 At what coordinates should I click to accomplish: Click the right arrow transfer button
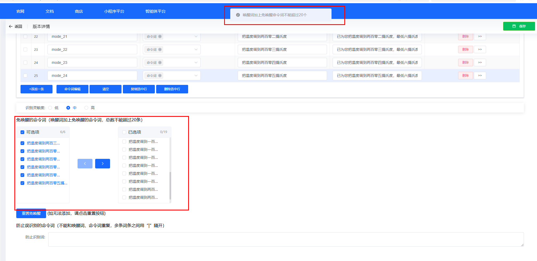[103, 164]
